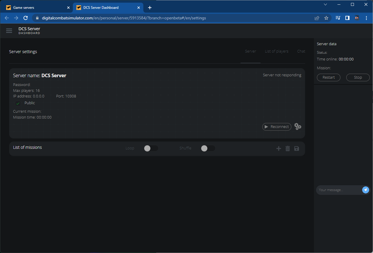Focus the Your message chat field
Image resolution: width=373 pixels, height=253 pixels.
339,190
